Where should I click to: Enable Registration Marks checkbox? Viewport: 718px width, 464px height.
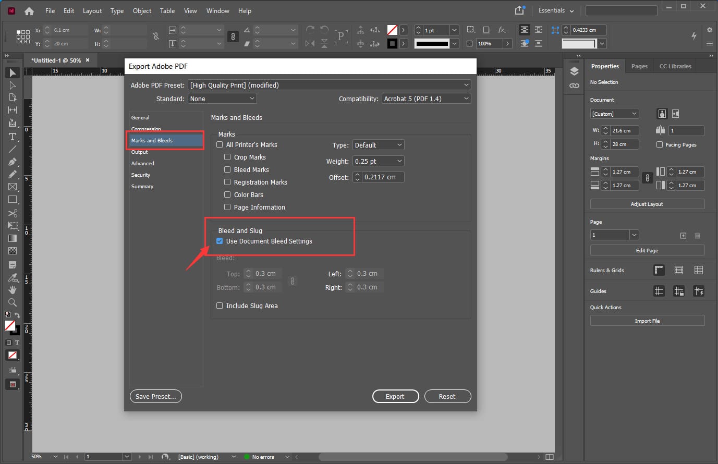pyautogui.click(x=227, y=182)
